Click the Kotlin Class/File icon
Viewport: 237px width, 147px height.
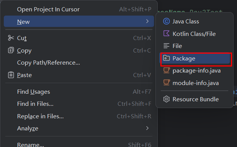point(166,33)
